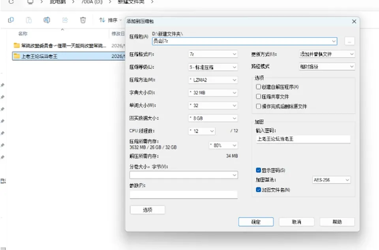
Task: Expand the 压缩等级 dropdown
Action: (213, 67)
